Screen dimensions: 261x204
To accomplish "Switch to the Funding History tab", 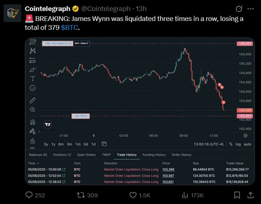I will (x=154, y=155).
